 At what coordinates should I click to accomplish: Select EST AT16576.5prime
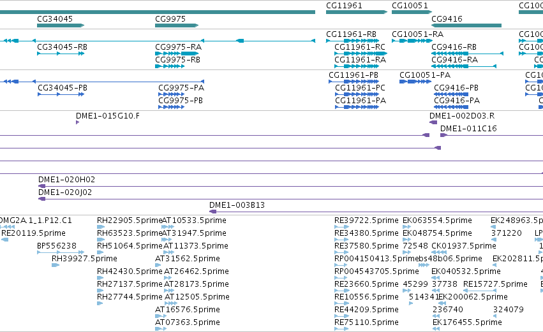[x=161, y=317]
